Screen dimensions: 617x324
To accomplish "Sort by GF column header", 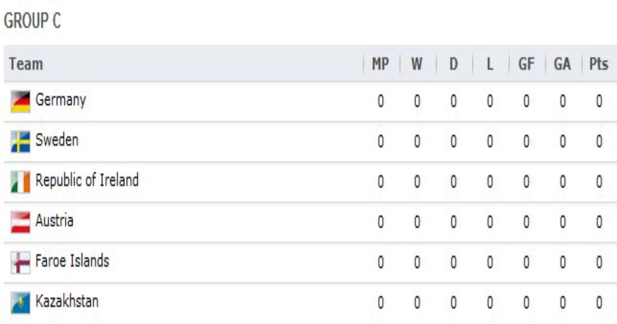I will coord(527,64).
